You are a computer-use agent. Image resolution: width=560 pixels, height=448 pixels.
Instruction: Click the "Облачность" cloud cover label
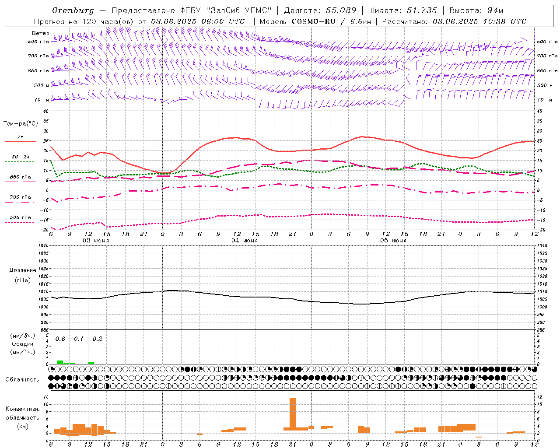pos(22,380)
